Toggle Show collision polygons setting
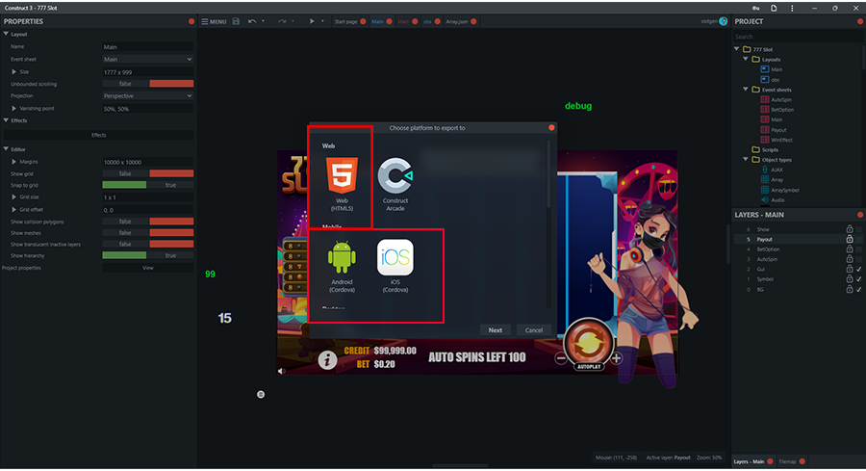Image resolution: width=866 pixels, height=471 pixels. click(x=147, y=222)
